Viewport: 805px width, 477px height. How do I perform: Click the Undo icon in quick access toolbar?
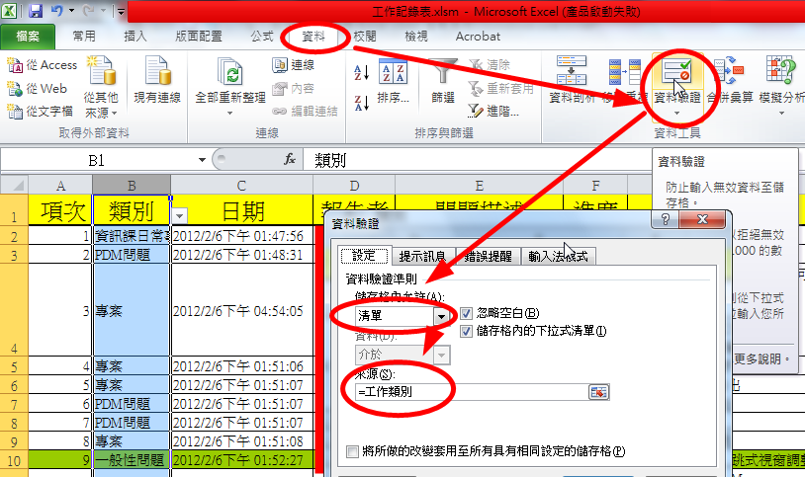pyautogui.click(x=57, y=11)
